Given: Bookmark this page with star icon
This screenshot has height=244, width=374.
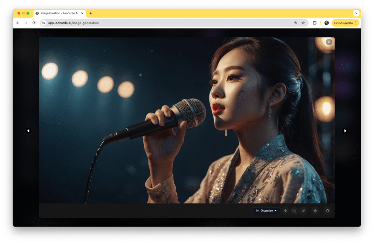Looking at the screenshot, I should pyautogui.click(x=303, y=23).
